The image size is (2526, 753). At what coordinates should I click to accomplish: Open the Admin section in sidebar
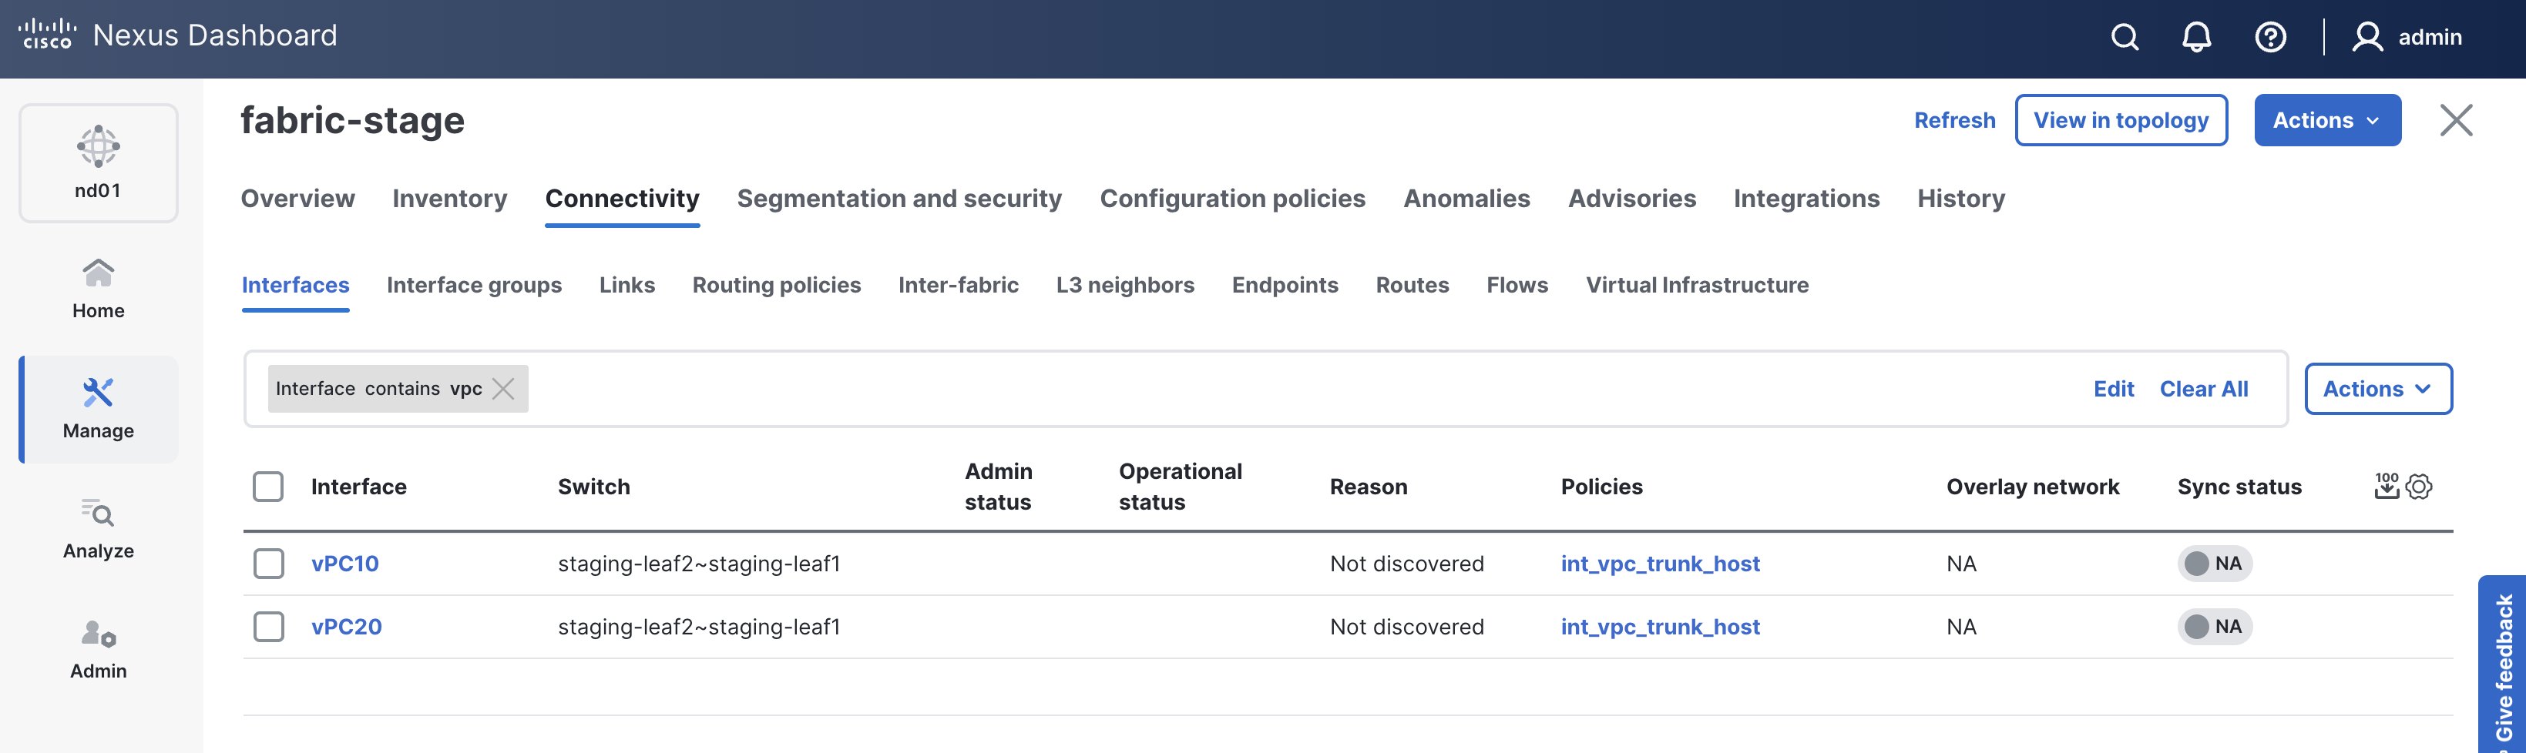pos(98,648)
